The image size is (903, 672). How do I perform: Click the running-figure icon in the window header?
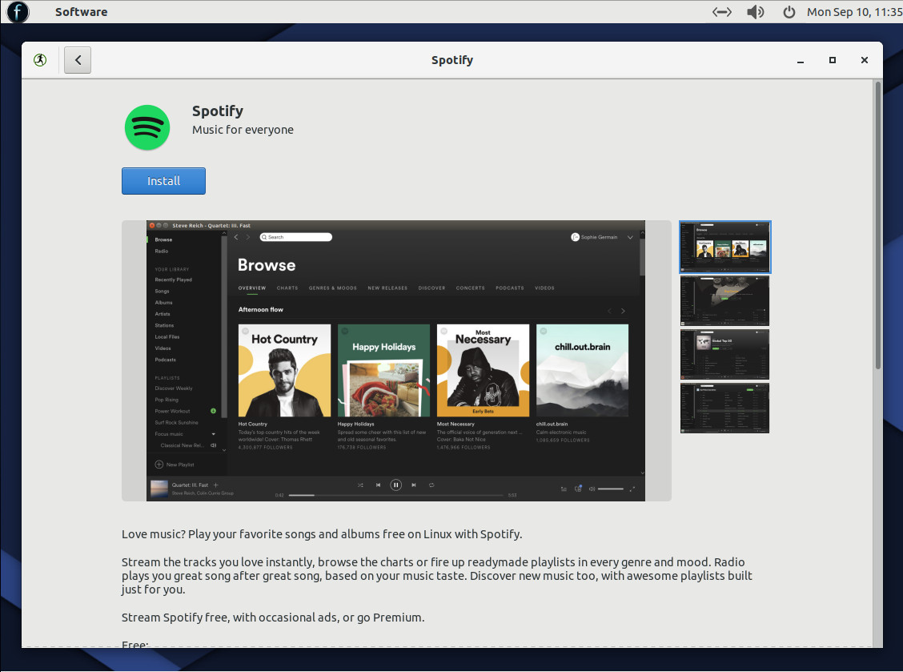pos(40,60)
